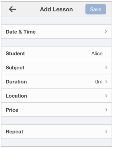Open the Repeat options row

(56, 131)
